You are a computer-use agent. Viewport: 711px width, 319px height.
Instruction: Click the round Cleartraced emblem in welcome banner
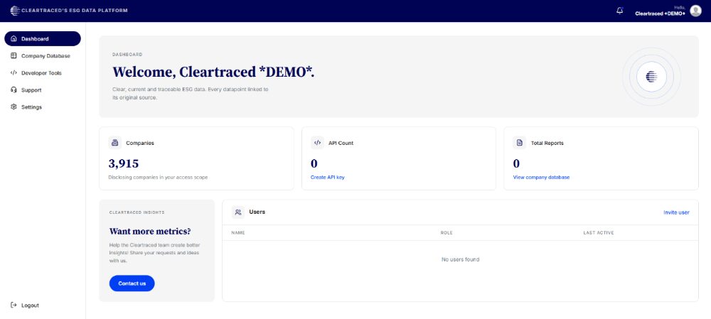(651, 77)
